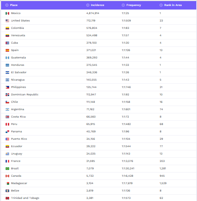Viewport: 197px width, 201px height.
Task: Select the El Salvador row
Action: (99, 73)
